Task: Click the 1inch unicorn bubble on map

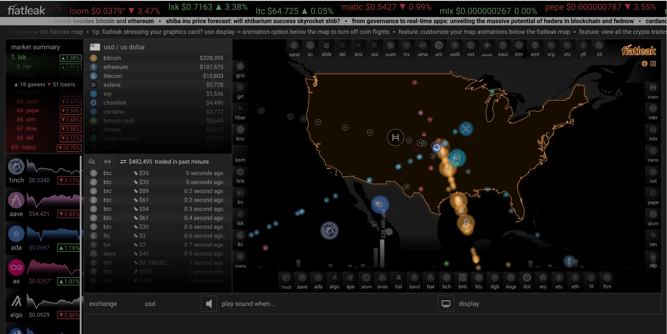Action: click(329, 230)
